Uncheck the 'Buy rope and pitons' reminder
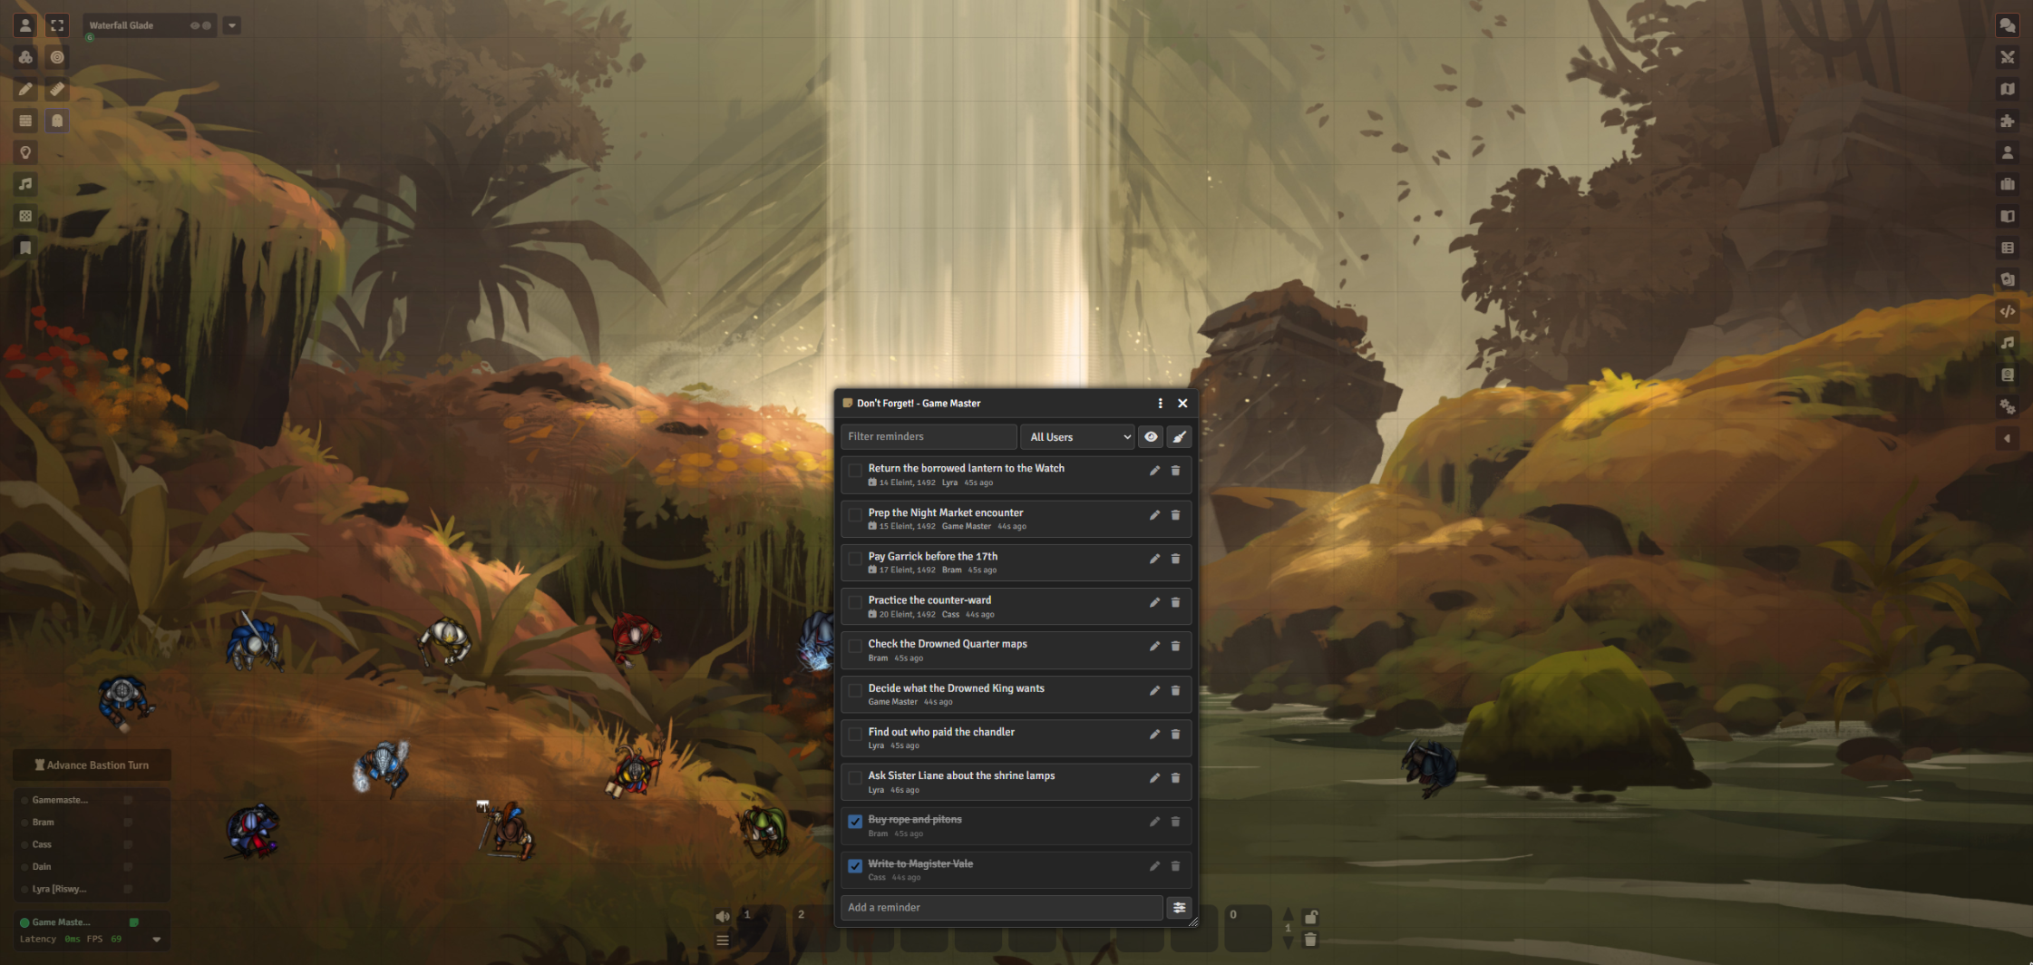Screen dimensions: 2033x965 [x=855, y=822]
